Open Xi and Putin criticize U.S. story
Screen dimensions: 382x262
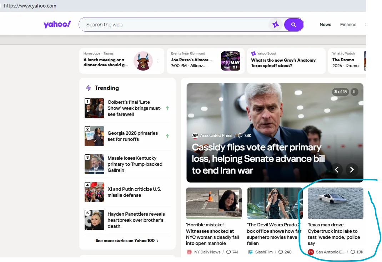134,192
